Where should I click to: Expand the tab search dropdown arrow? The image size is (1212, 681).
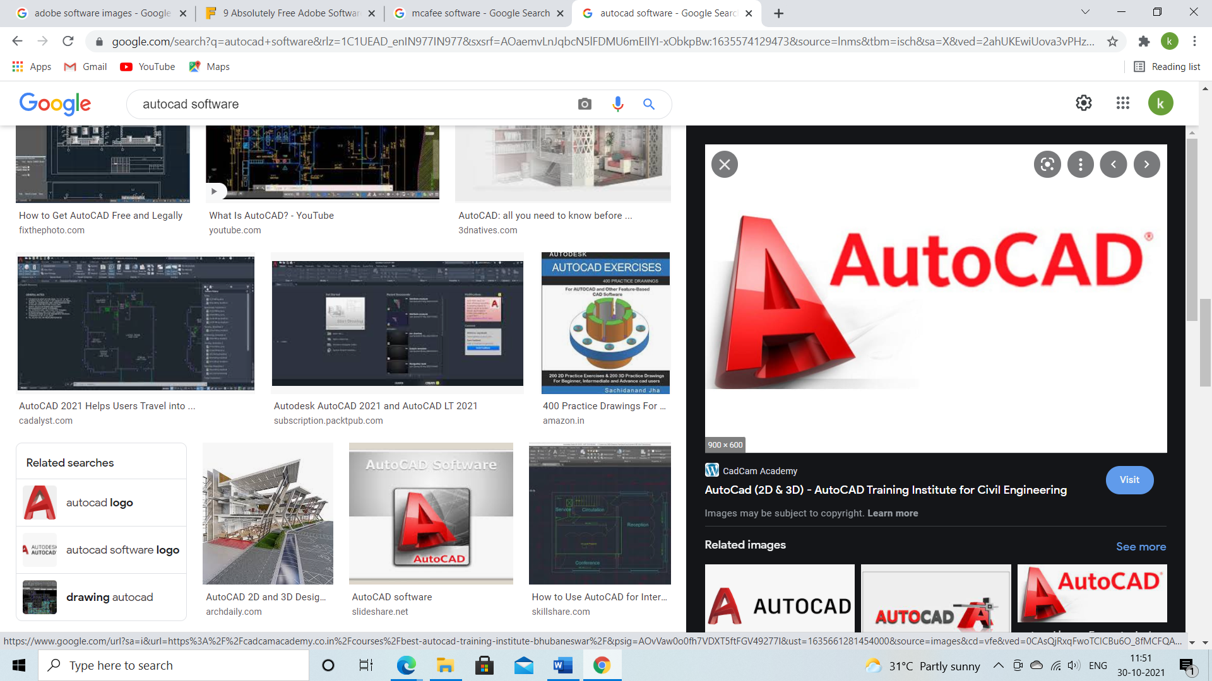tap(1085, 13)
